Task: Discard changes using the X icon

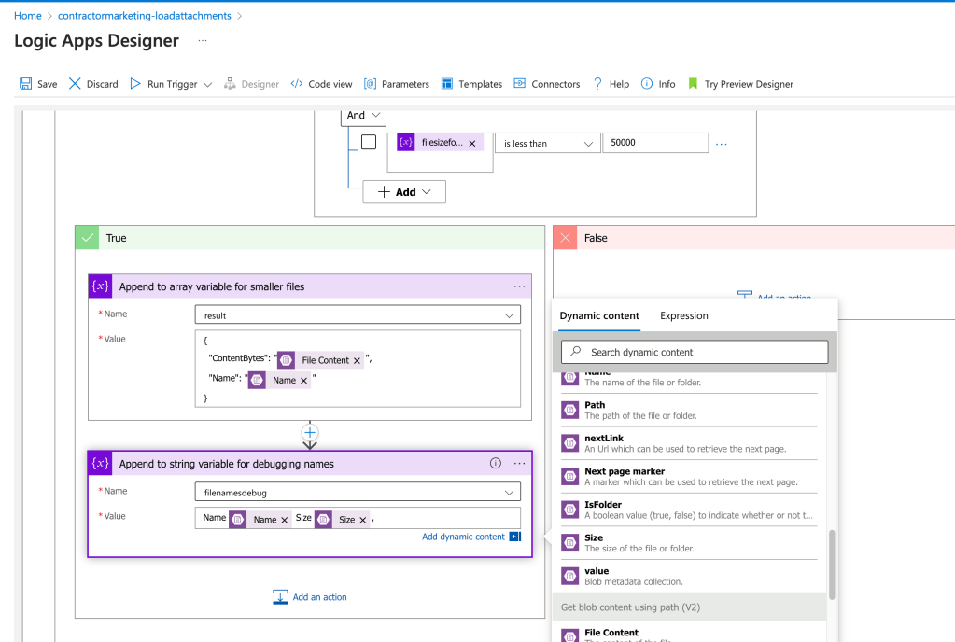Action: tap(75, 84)
